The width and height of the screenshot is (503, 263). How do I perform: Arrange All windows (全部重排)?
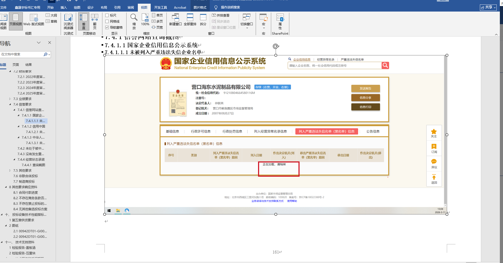click(190, 20)
